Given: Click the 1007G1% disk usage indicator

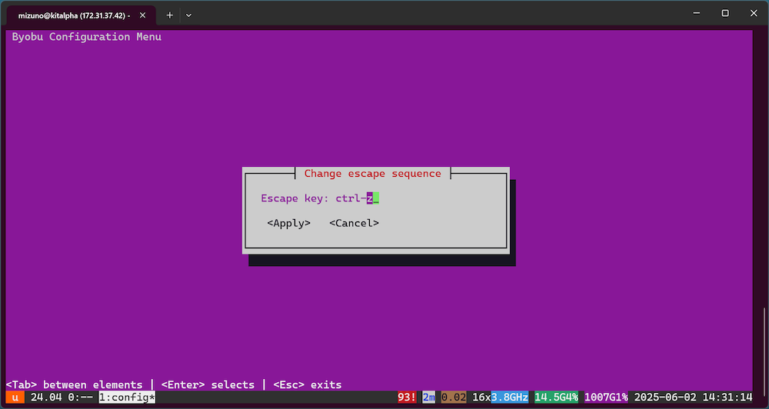Looking at the screenshot, I should click(606, 397).
